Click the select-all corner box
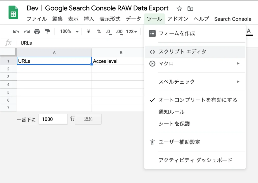This screenshot has width=258, height=183. click(8, 53)
